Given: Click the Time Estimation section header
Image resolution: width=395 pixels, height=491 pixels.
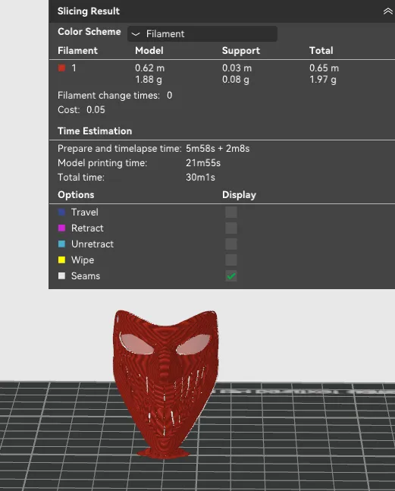Looking at the screenshot, I should pyautogui.click(x=95, y=131).
